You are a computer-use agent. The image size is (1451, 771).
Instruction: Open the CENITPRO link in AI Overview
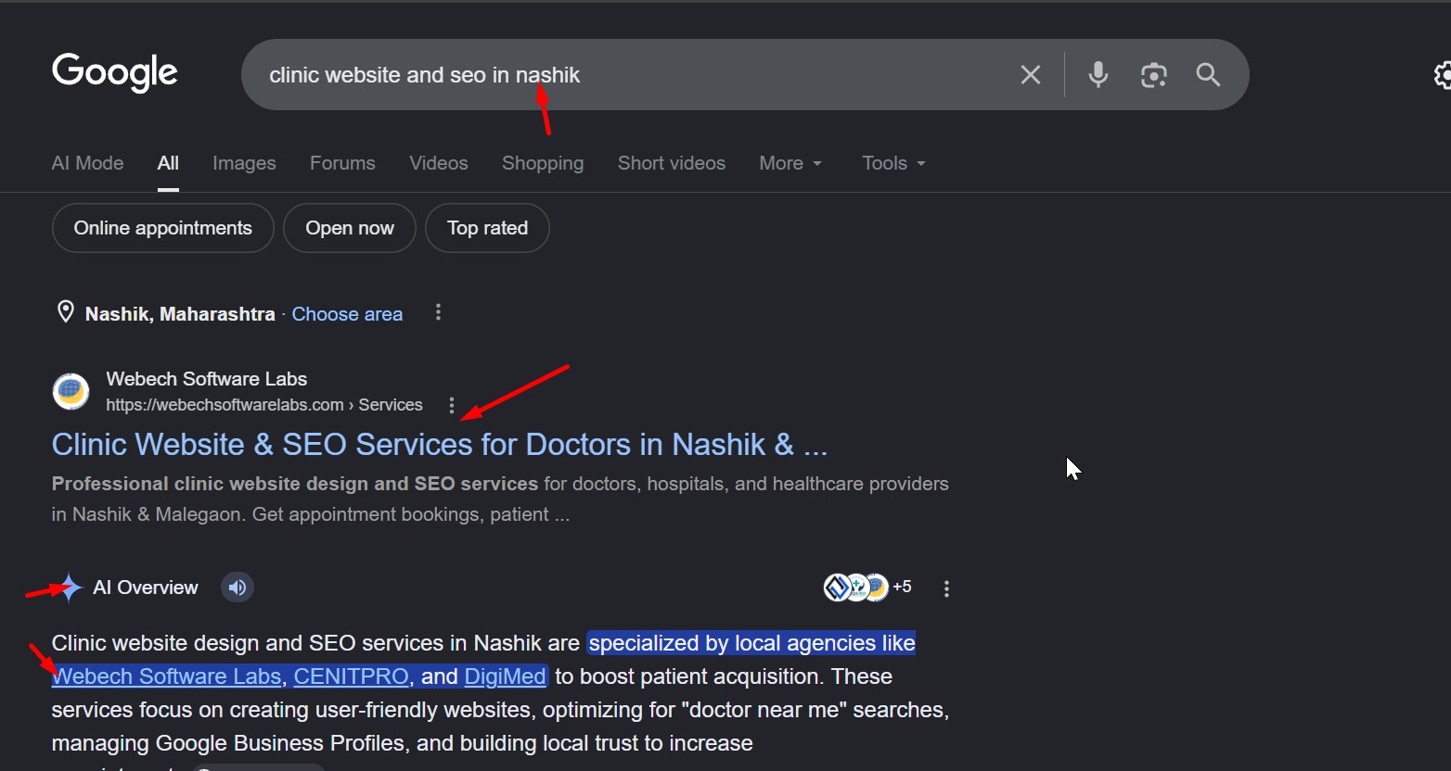[351, 676]
